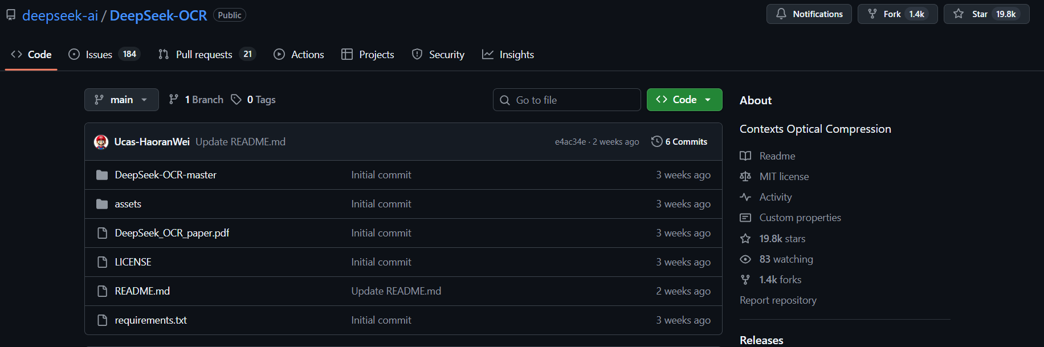Open Ucas-HaoranWei's profile link
The height and width of the screenshot is (347, 1044).
click(152, 142)
